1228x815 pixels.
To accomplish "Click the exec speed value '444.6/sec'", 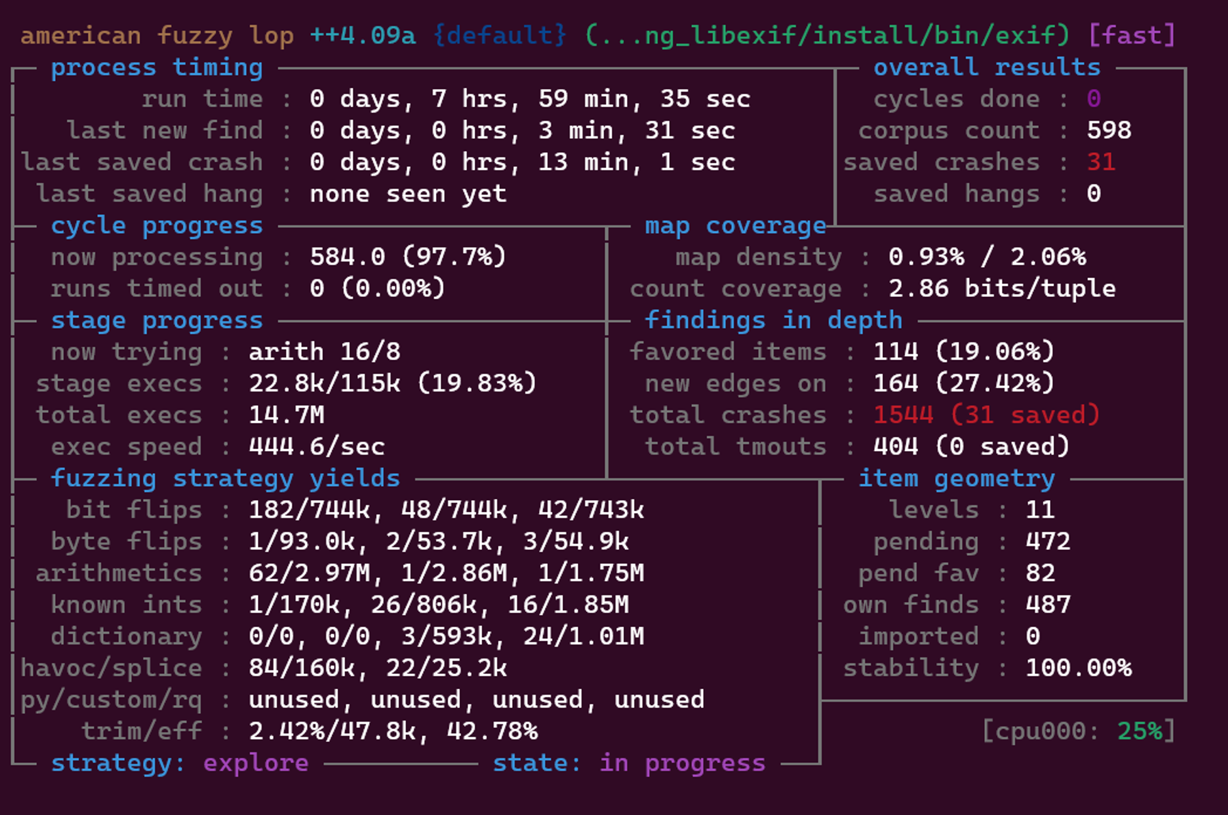I will [317, 447].
